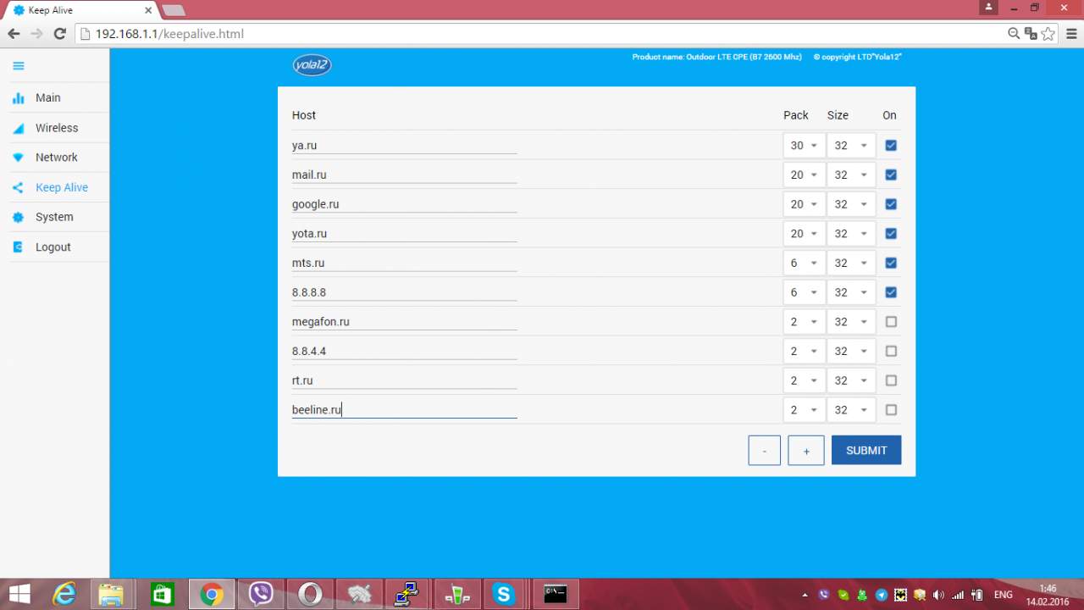Toggle the On checkbox for 8.8.8.8
This screenshot has width=1084, height=610.
coord(891,292)
